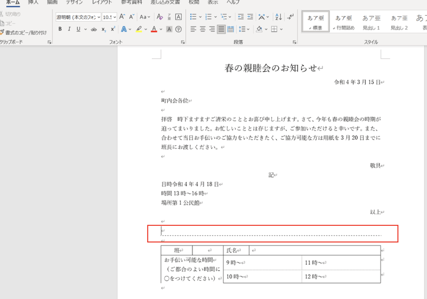This screenshot has width=427, height=299.
Task: Switch to the レイアウト (Layout) tab
Action: tap(102, 2)
